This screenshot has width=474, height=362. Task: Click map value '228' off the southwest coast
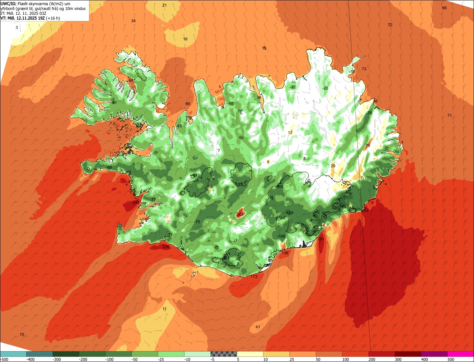[x=166, y=247]
